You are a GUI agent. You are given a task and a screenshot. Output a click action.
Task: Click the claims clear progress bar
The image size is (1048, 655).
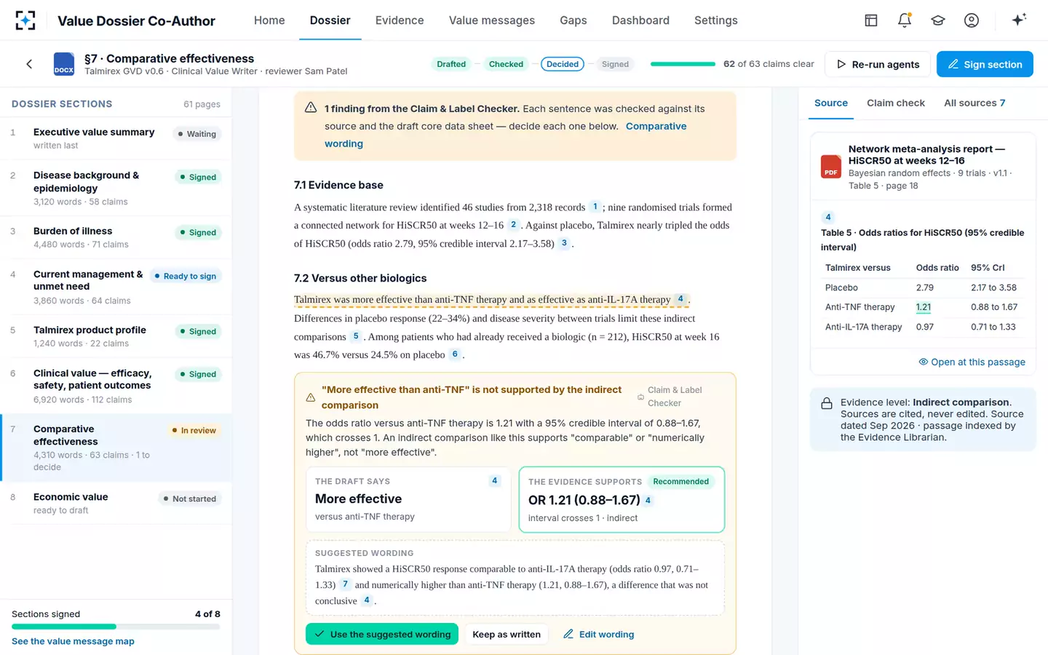click(683, 64)
